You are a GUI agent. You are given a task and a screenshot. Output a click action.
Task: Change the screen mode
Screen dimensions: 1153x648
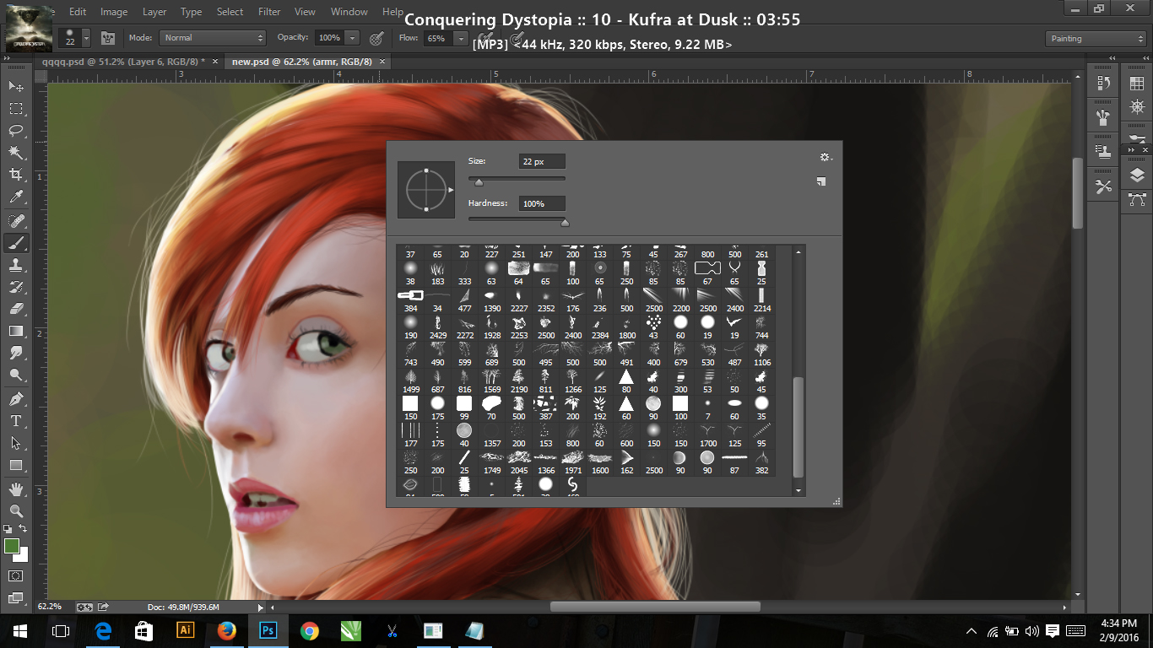coord(16,597)
